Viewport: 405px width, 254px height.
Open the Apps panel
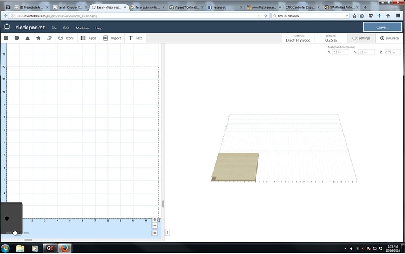coord(89,38)
